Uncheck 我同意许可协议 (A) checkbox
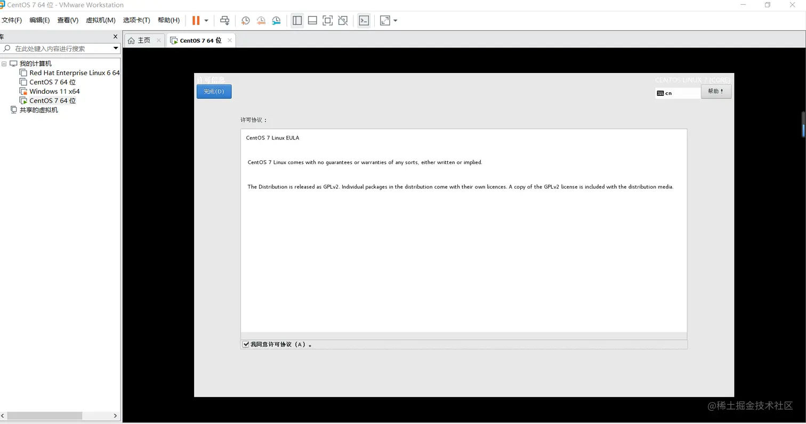The height and width of the screenshot is (424, 806). 246,345
